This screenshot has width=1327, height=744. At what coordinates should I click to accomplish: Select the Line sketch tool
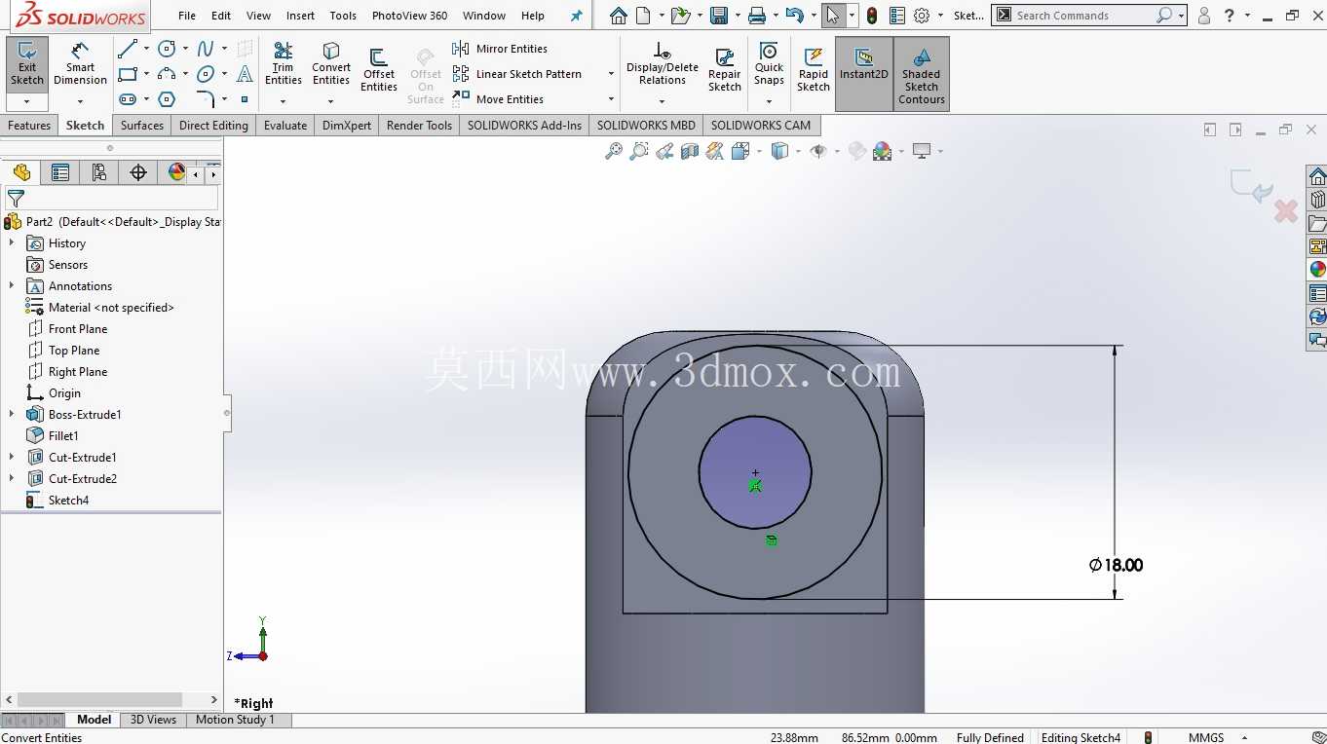point(127,49)
